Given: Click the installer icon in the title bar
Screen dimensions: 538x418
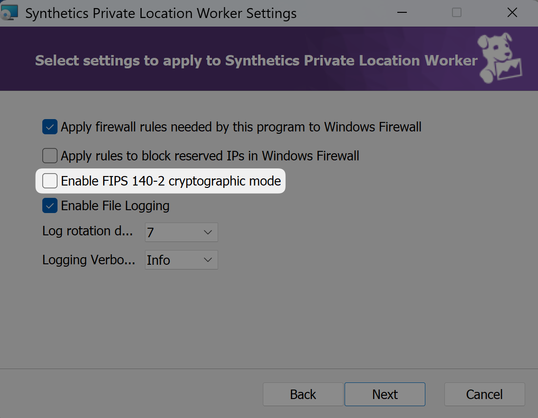Looking at the screenshot, I should point(10,13).
